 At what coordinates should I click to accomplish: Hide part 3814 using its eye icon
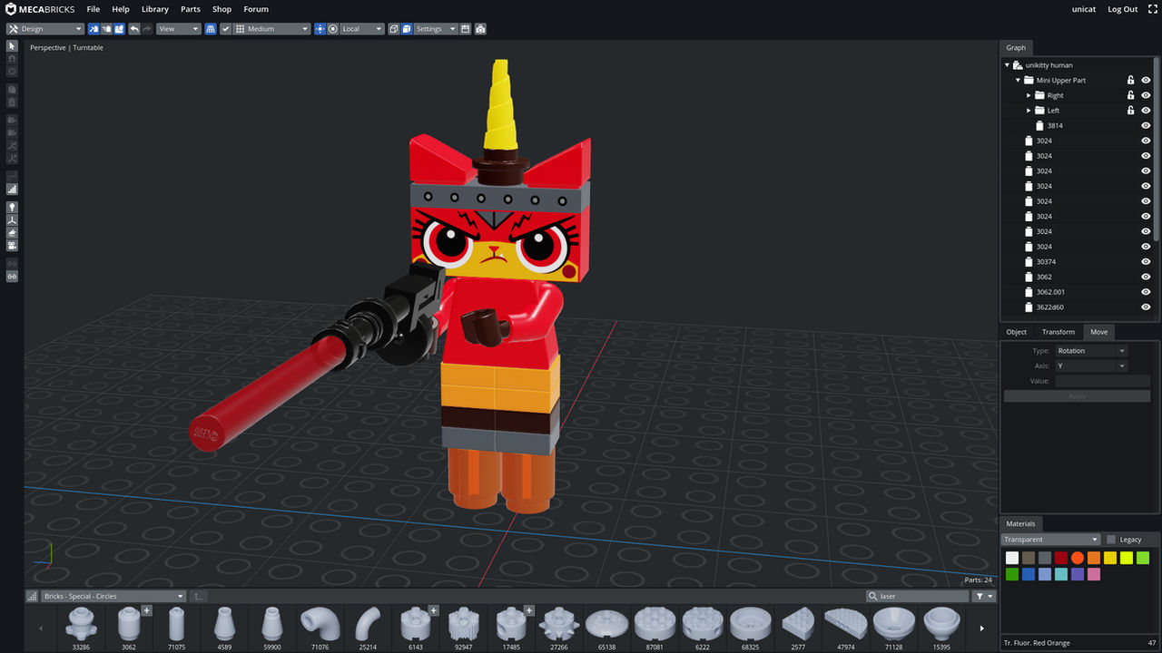pos(1145,125)
